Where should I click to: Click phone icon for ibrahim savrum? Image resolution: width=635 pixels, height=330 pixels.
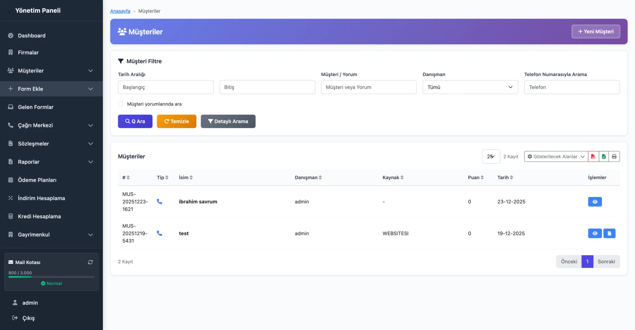(x=159, y=202)
